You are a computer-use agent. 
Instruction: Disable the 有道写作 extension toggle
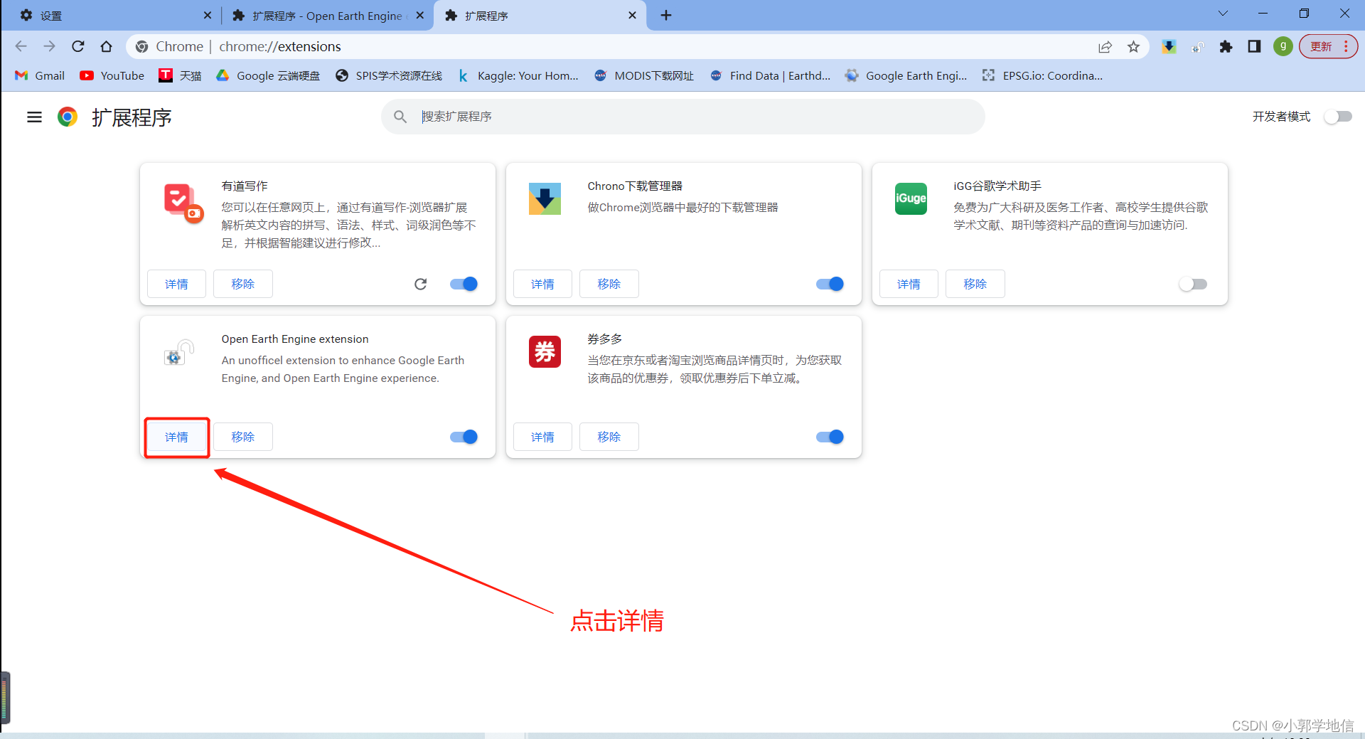point(463,284)
